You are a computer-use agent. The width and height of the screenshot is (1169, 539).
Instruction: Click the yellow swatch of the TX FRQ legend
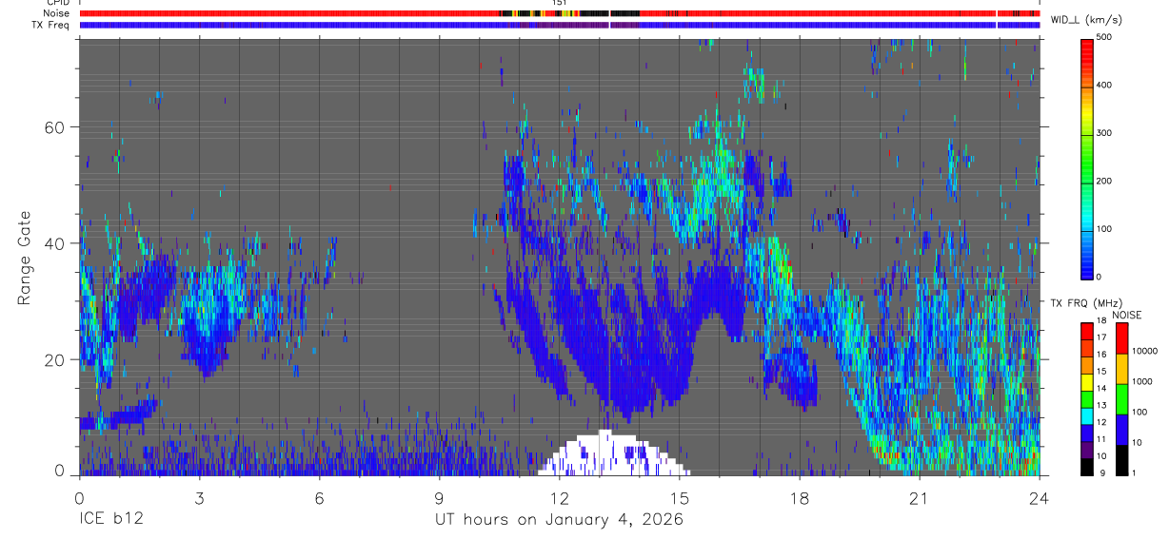pyautogui.click(x=1086, y=383)
